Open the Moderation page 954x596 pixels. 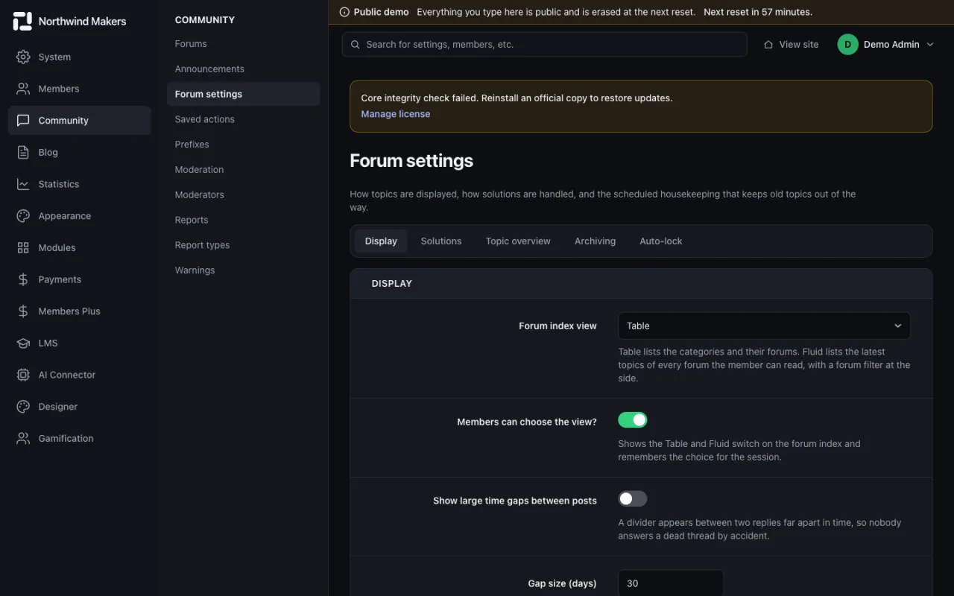(244, 170)
